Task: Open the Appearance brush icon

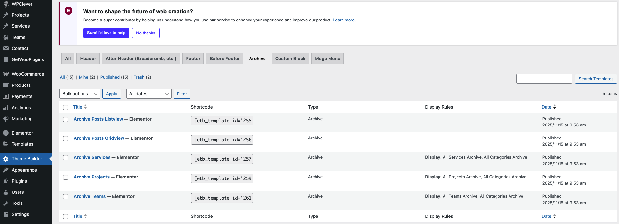Action: [6, 170]
